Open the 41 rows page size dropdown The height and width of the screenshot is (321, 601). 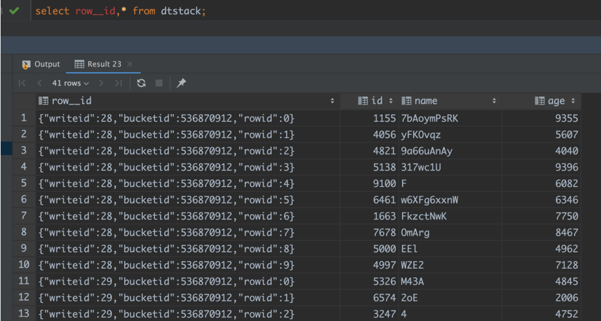tap(70, 83)
